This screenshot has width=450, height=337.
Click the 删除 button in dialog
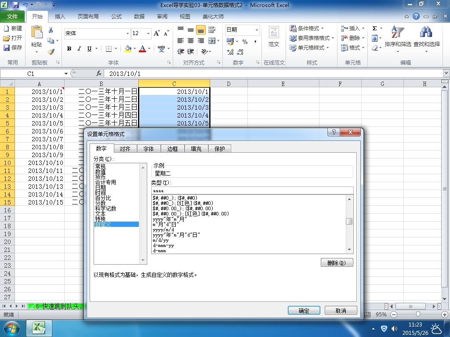[337, 263]
